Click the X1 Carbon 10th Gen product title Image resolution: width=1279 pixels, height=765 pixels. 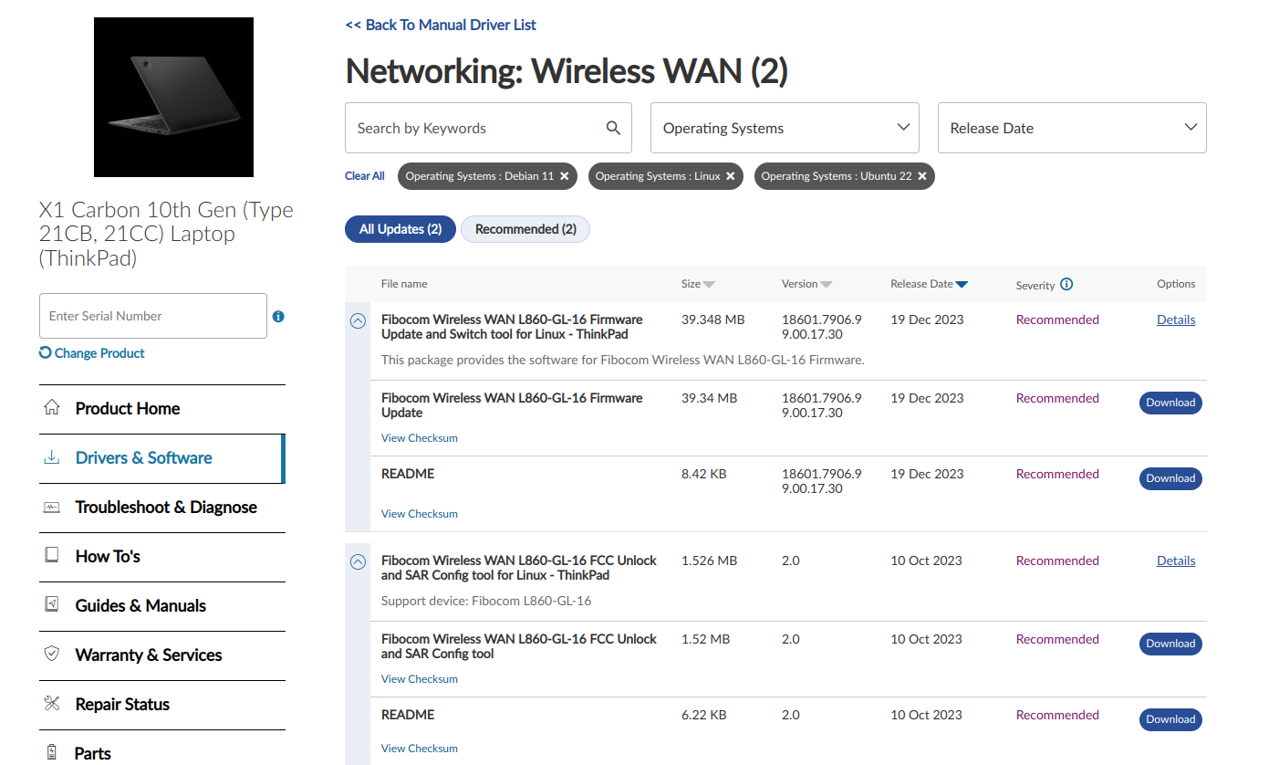[166, 234]
